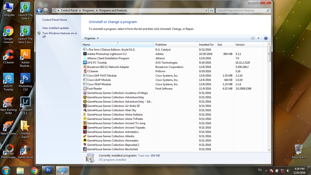Image resolution: width=311 pixels, height=175 pixels.
Task: Sort by the Name column header
Action: click(118, 45)
